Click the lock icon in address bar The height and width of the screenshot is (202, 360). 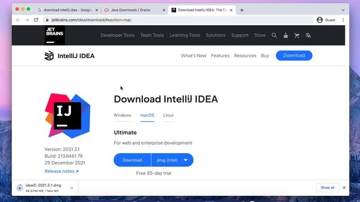[47, 20]
